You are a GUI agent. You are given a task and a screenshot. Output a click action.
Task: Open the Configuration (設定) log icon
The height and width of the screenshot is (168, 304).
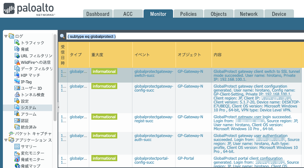tap(17, 101)
